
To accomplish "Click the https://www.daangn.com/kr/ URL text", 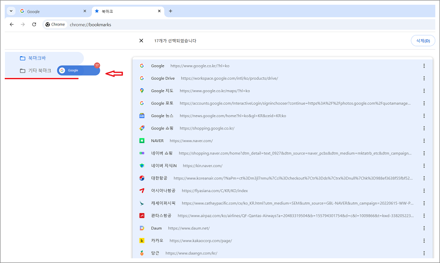I will (192, 253).
